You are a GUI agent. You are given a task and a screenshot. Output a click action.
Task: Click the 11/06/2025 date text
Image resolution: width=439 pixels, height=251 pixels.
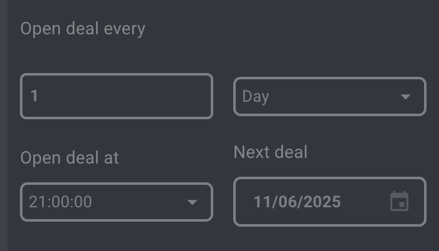click(297, 202)
